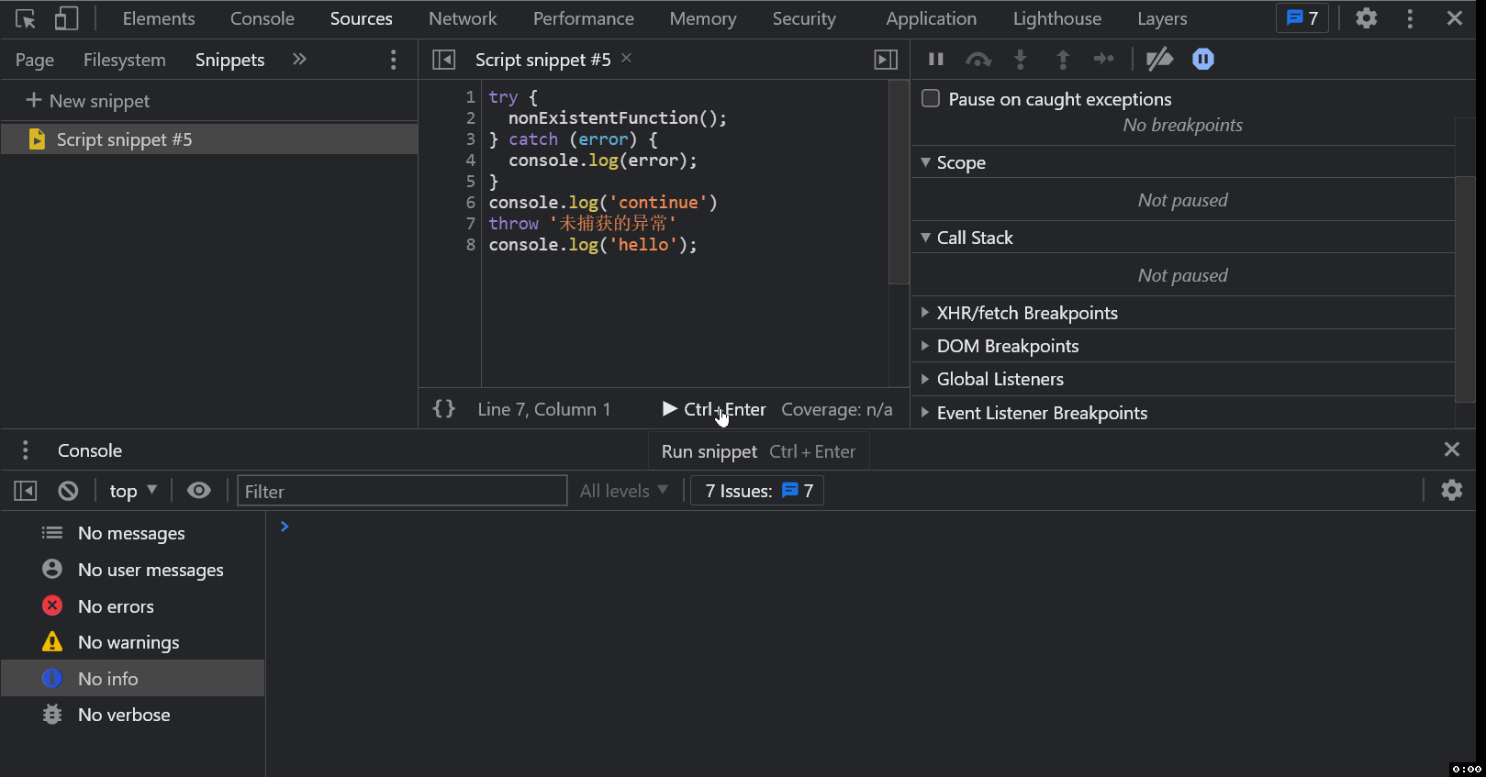Open the Application tab
The width and height of the screenshot is (1486, 777).
click(932, 18)
